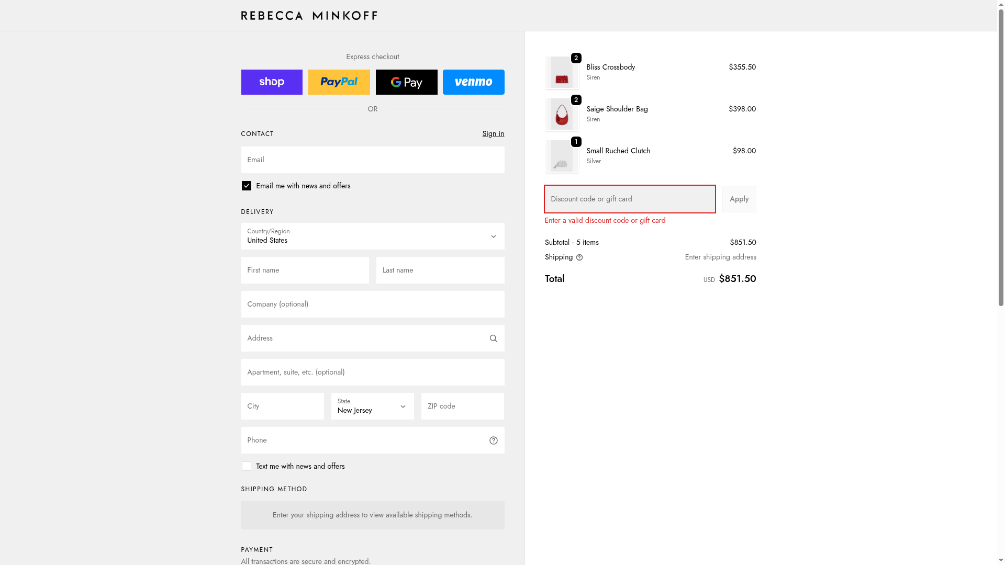The height and width of the screenshot is (565, 1005).
Task: Focus the discount code or gift card field
Action: click(x=629, y=199)
